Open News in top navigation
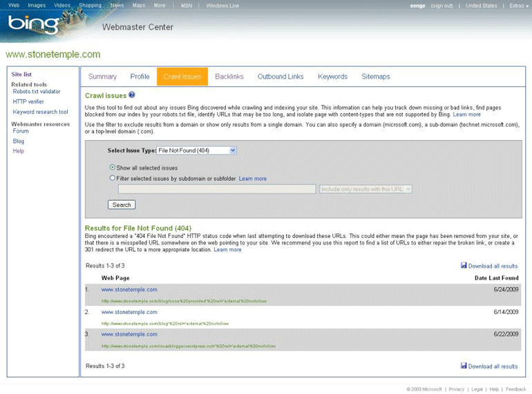 pyautogui.click(x=117, y=6)
